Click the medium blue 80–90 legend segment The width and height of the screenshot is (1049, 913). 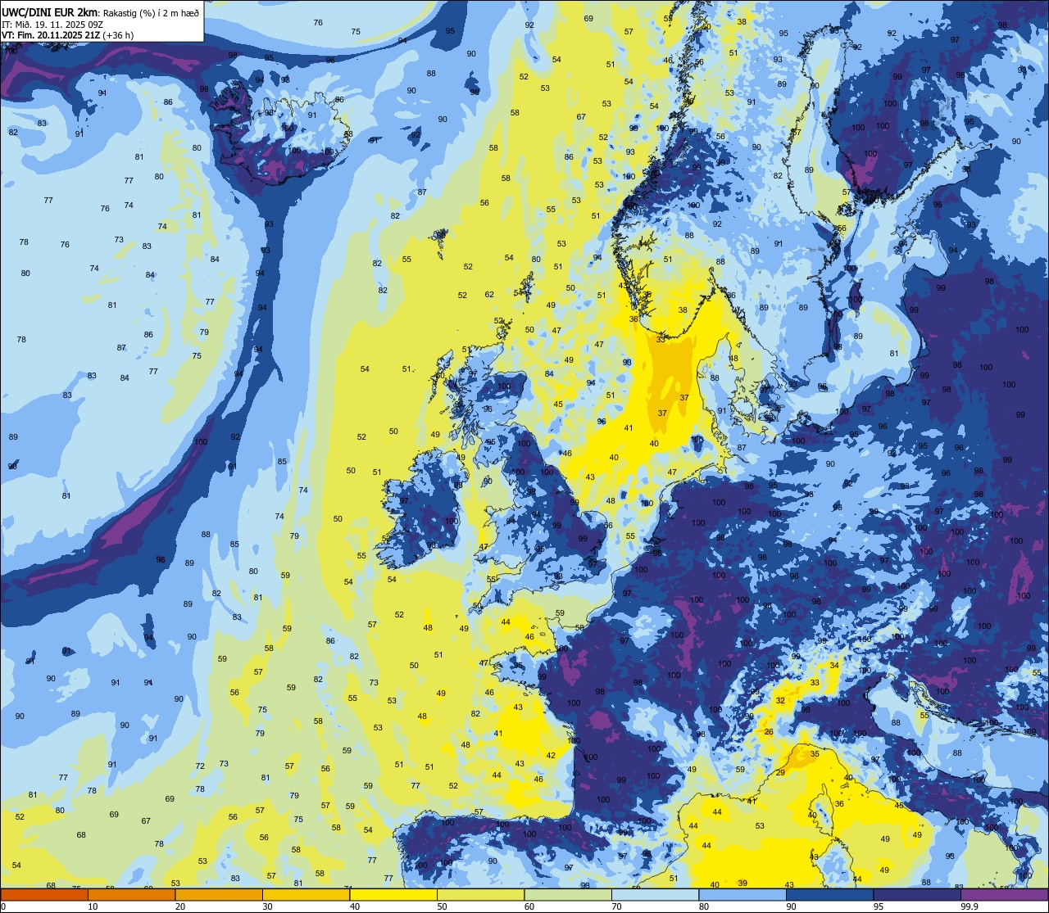click(x=742, y=895)
